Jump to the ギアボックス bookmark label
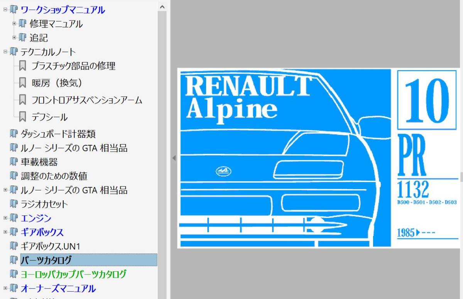Viewport: 463px width, 299px height. pyautogui.click(x=42, y=232)
